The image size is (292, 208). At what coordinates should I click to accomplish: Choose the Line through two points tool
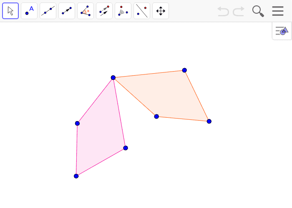point(48,11)
